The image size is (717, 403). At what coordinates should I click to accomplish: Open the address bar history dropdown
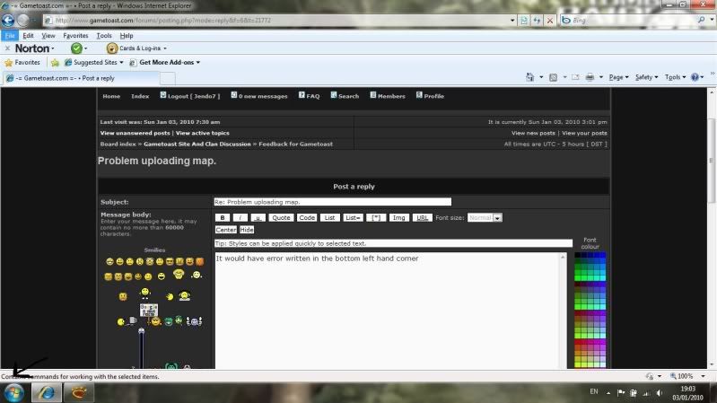coord(512,20)
